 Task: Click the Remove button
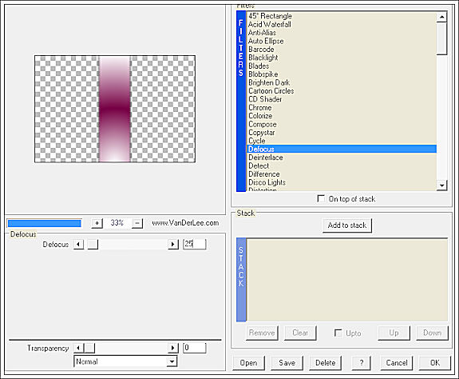(262, 333)
